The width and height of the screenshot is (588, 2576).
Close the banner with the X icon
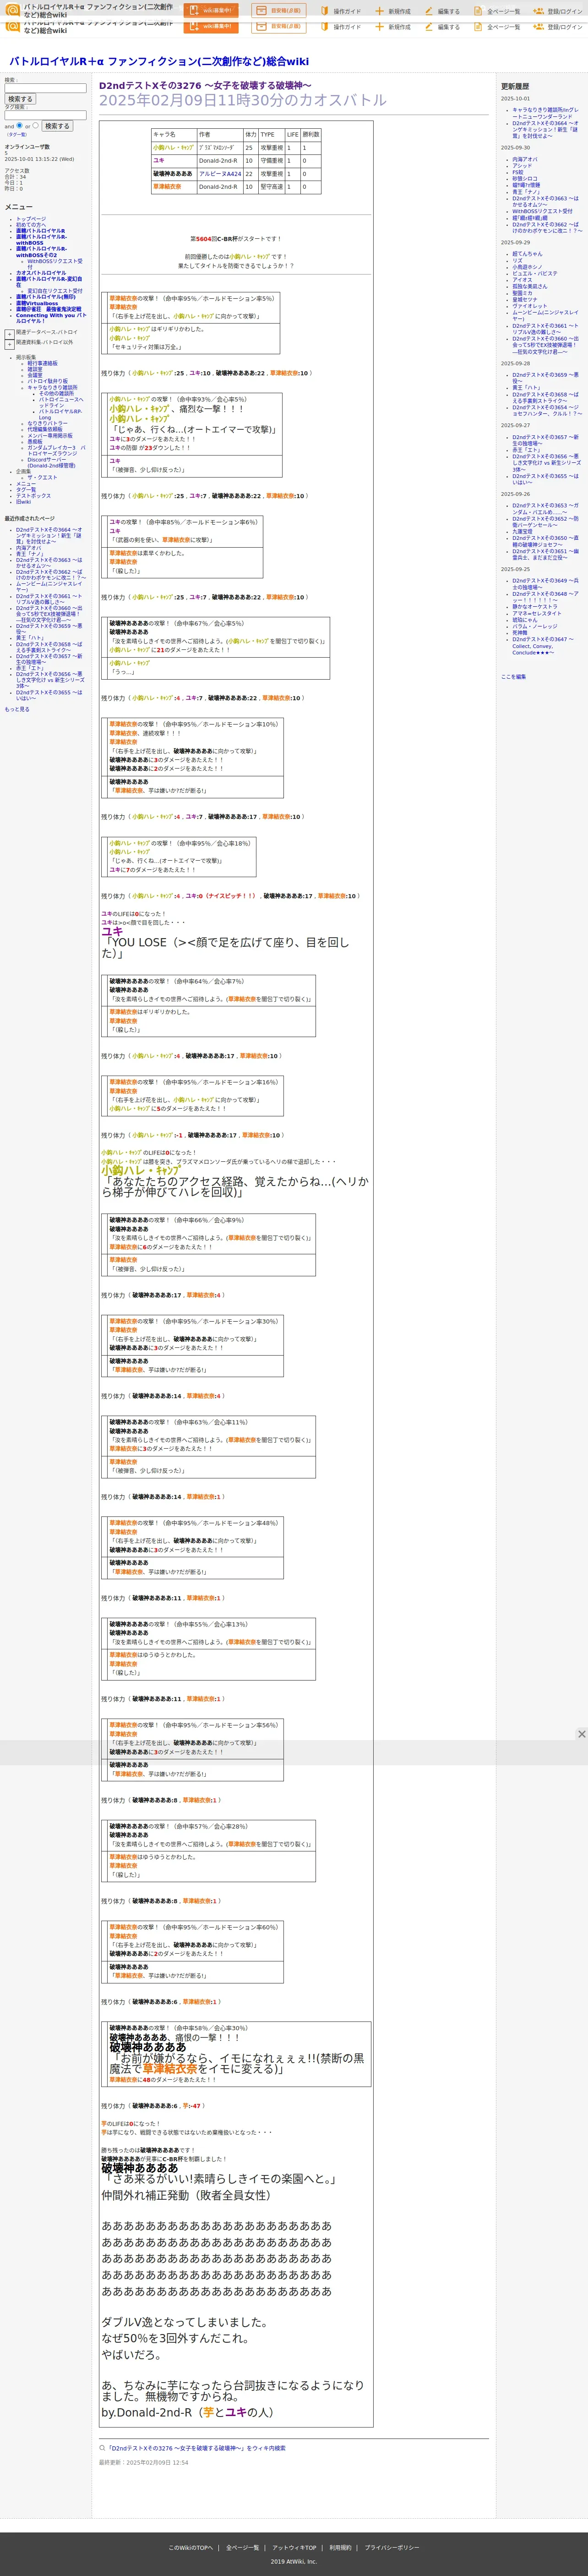pyautogui.click(x=581, y=1734)
